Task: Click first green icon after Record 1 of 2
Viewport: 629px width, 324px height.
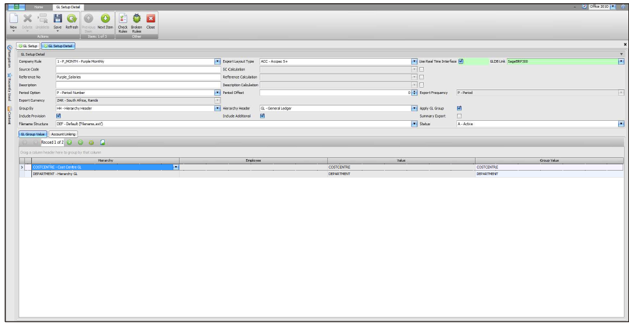Action: tap(70, 142)
